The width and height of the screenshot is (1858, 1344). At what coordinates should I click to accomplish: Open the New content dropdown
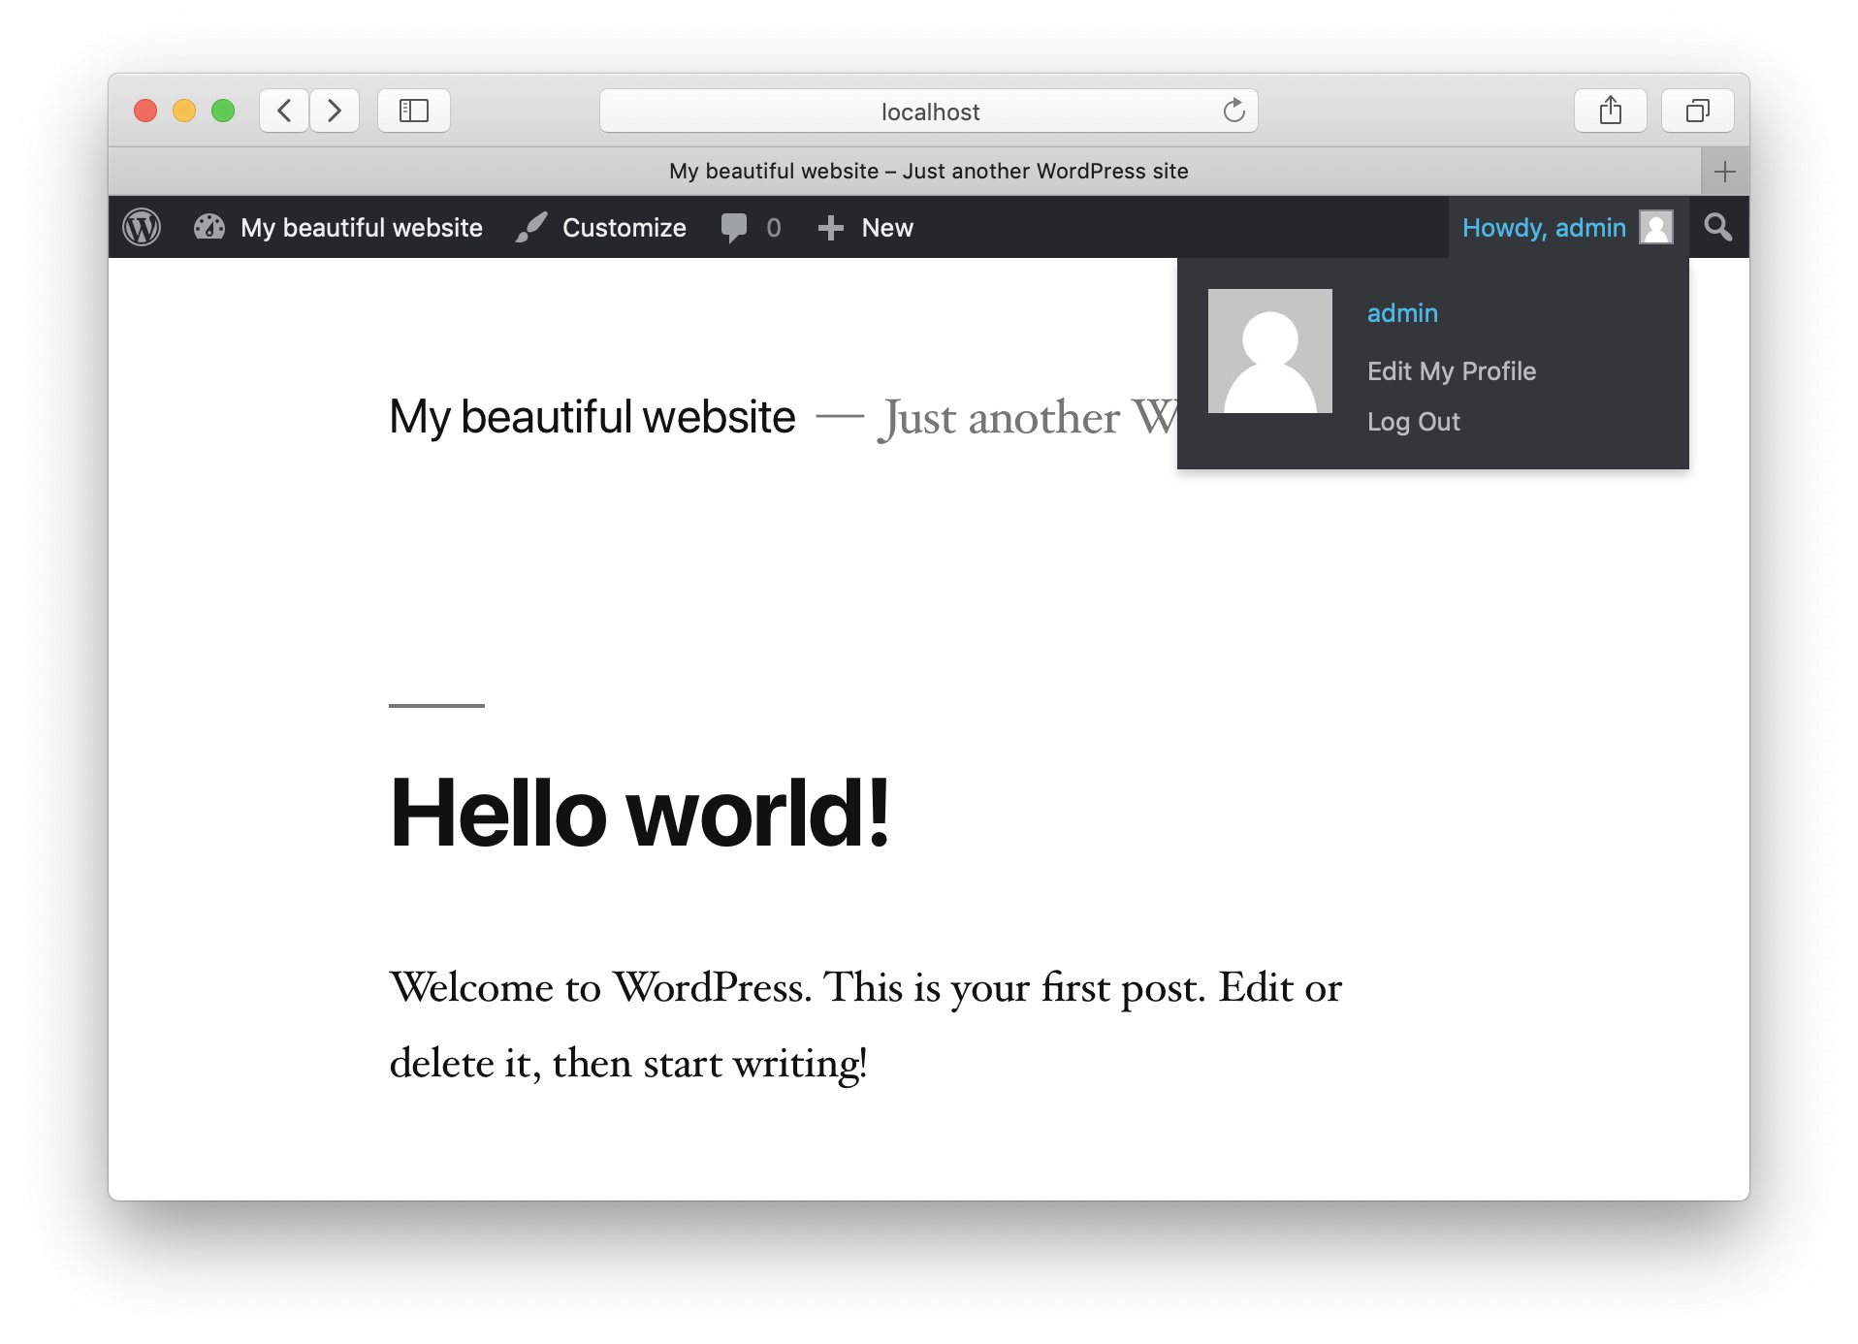866,228
